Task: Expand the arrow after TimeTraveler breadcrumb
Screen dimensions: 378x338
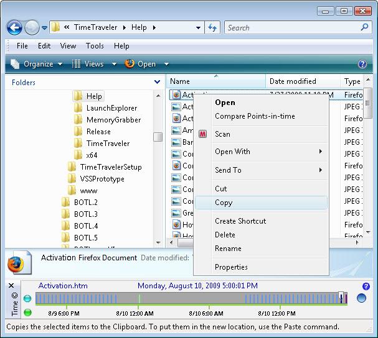Action: pos(125,28)
